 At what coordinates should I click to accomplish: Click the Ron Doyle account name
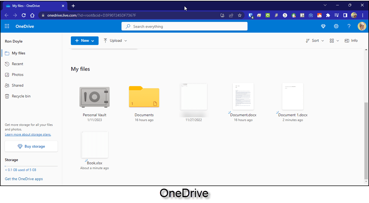pos(14,41)
